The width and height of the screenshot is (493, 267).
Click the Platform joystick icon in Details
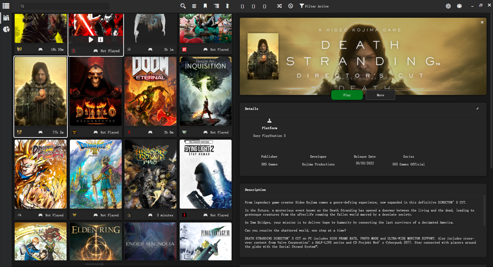(x=269, y=121)
